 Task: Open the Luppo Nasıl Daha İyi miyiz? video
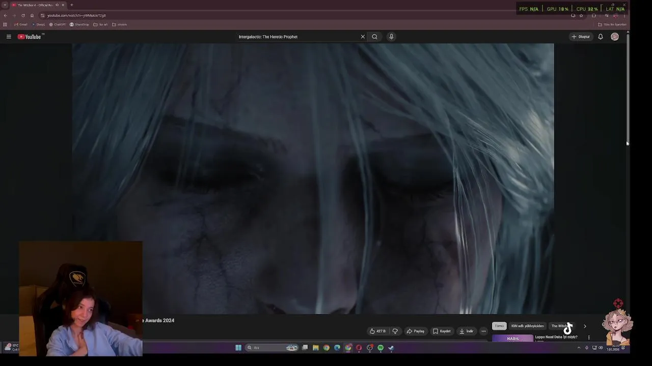coord(556,337)
